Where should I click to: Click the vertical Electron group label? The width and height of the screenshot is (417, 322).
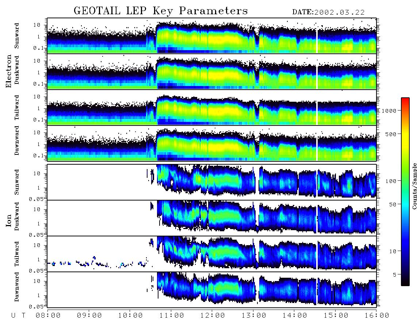point(9,71)
